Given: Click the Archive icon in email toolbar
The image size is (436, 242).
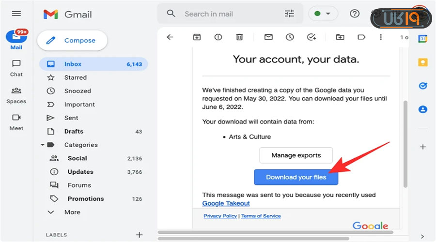Looking at the screenshot, I should [197, 37].
